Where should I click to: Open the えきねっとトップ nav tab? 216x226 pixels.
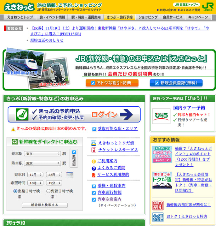pyautogui.click(x=20, y=17)
